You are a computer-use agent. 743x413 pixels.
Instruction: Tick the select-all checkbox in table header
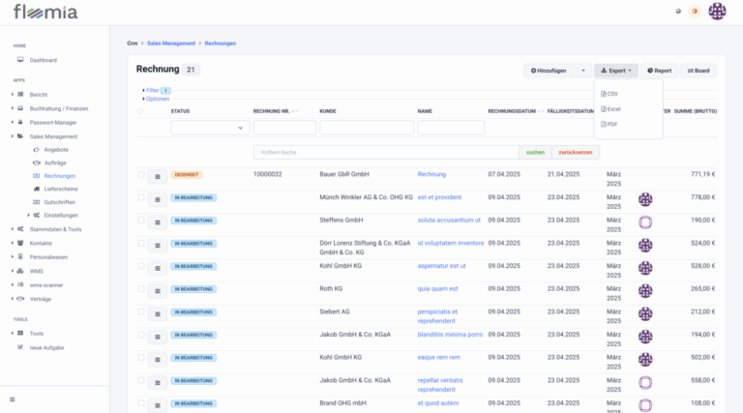pyautogui.click(x=141, y=111)
